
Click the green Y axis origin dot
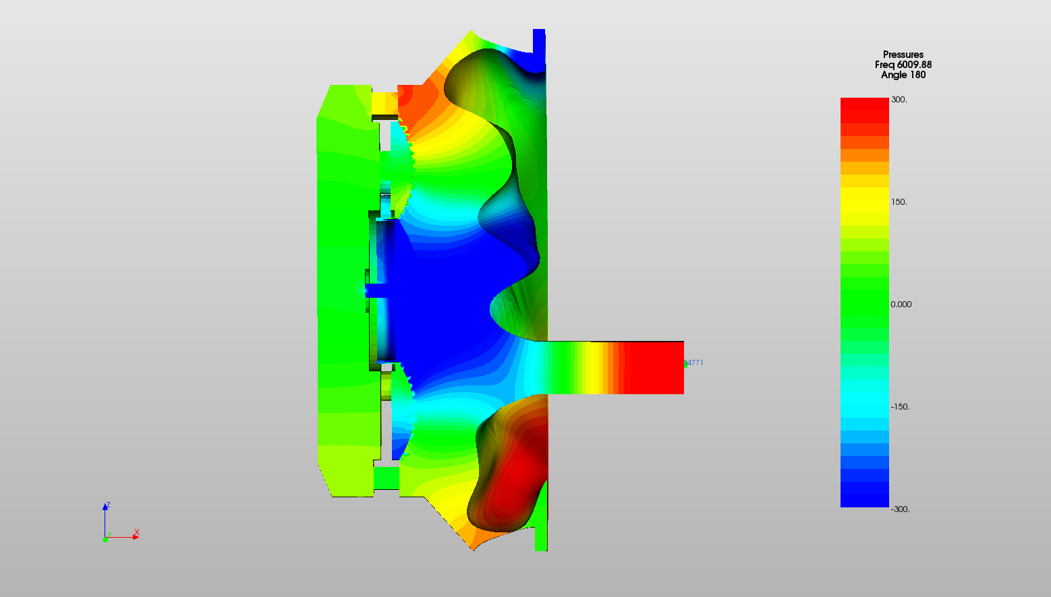105,539
